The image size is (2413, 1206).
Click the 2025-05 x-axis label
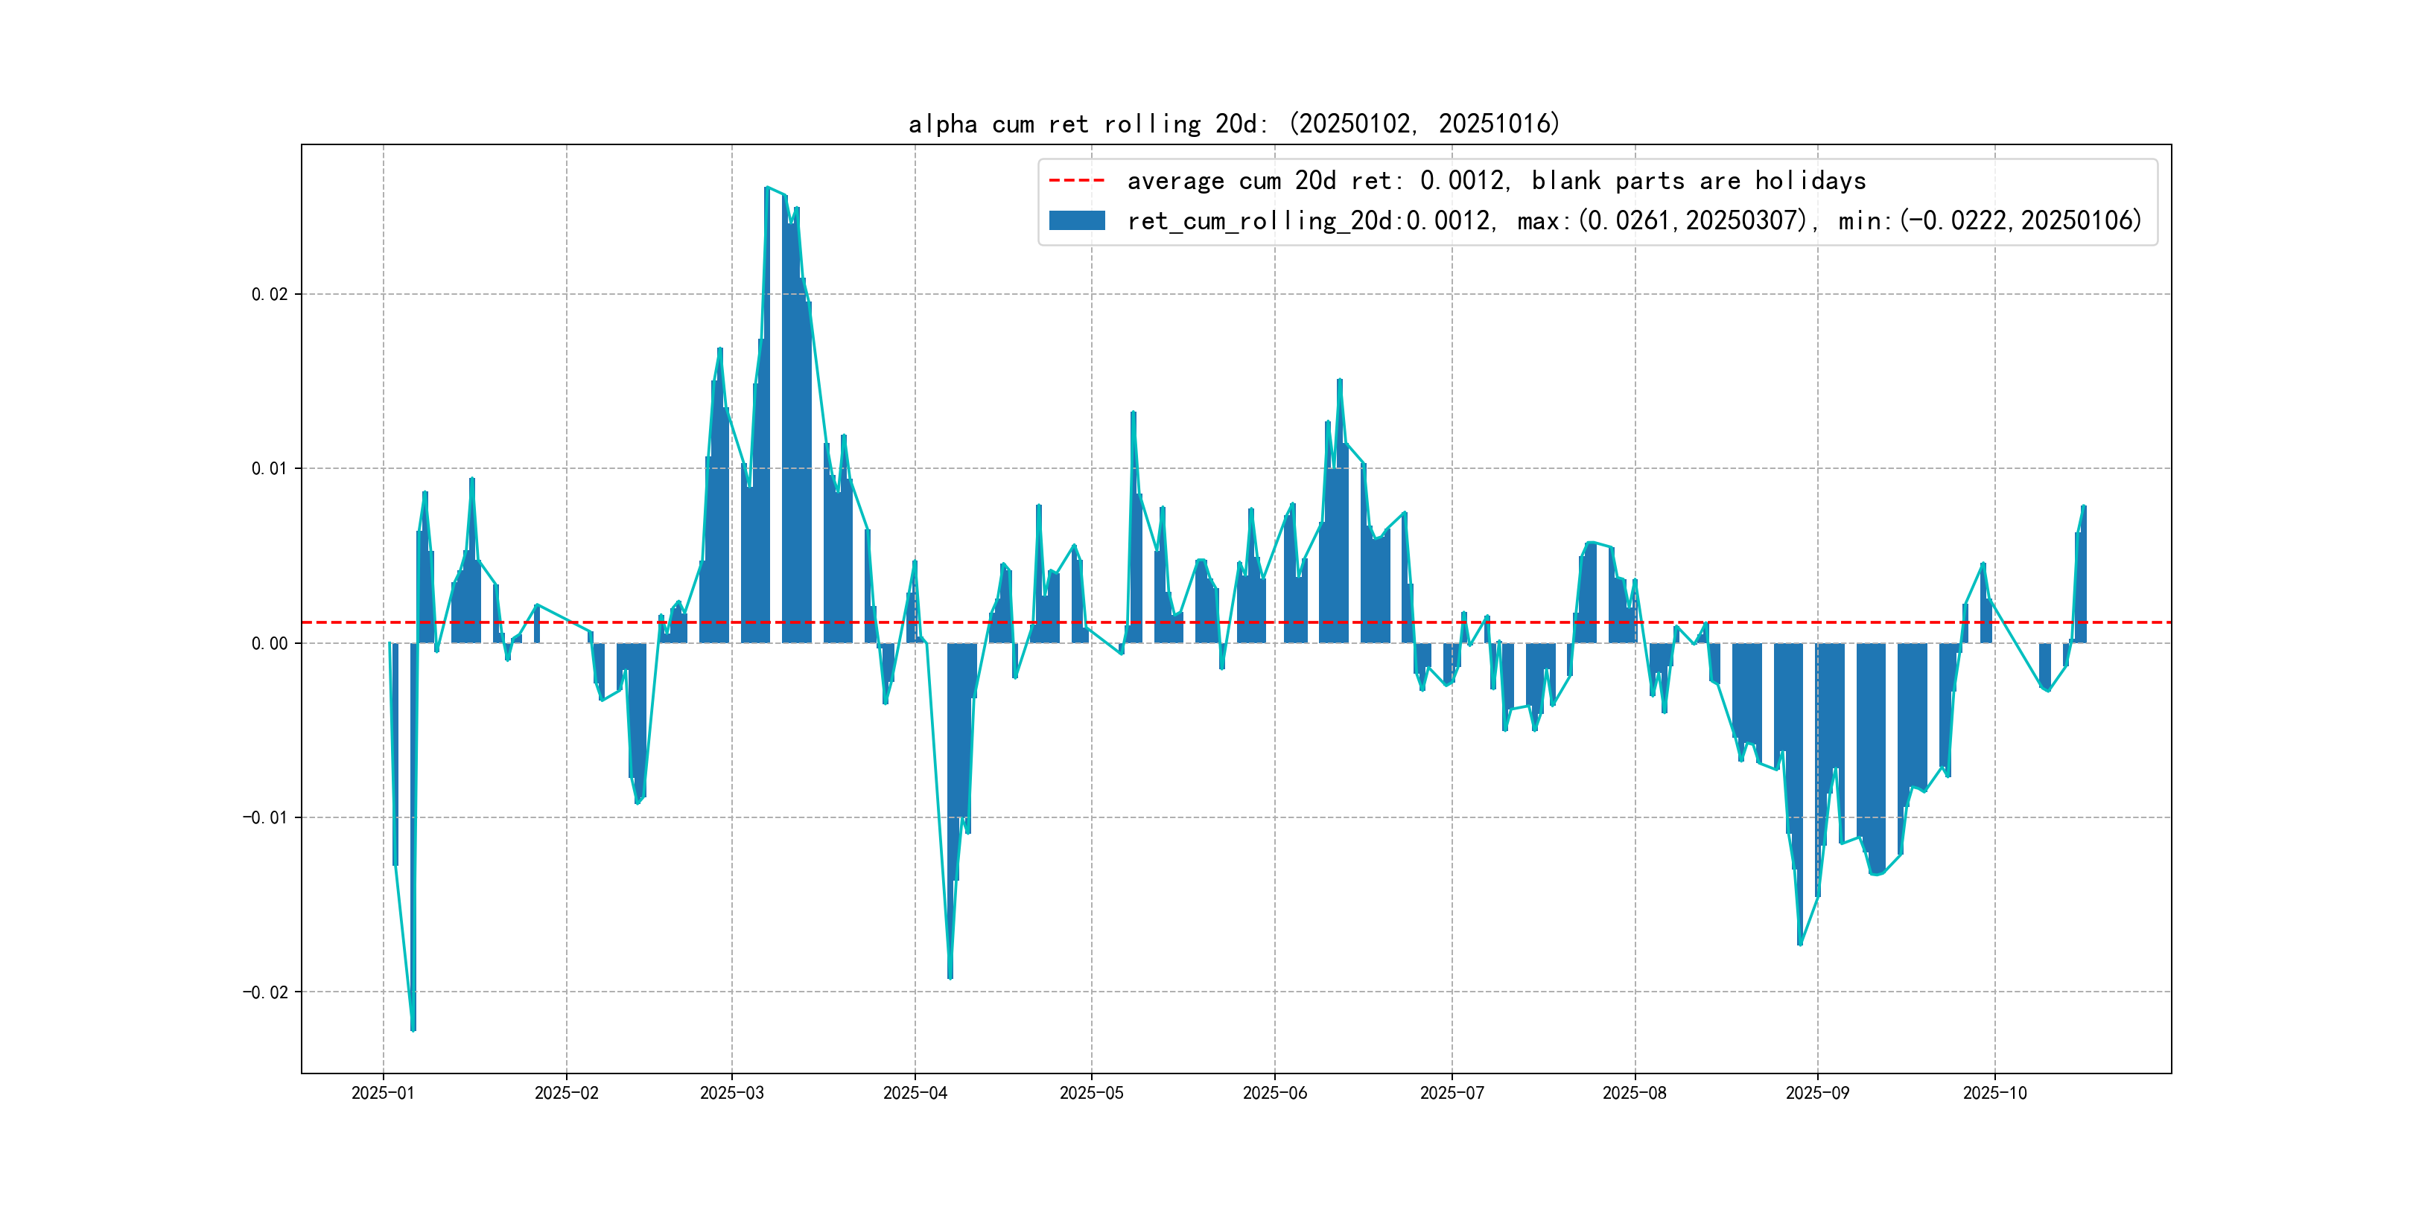pyautogui.click(x=1091, y=1093)
